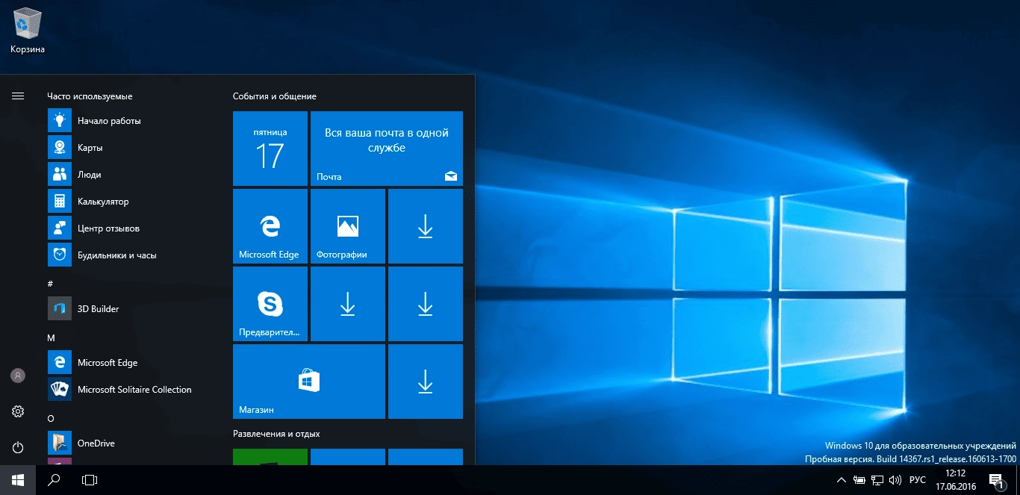
Task: Click the O letter group header
Action: point(51,418)
